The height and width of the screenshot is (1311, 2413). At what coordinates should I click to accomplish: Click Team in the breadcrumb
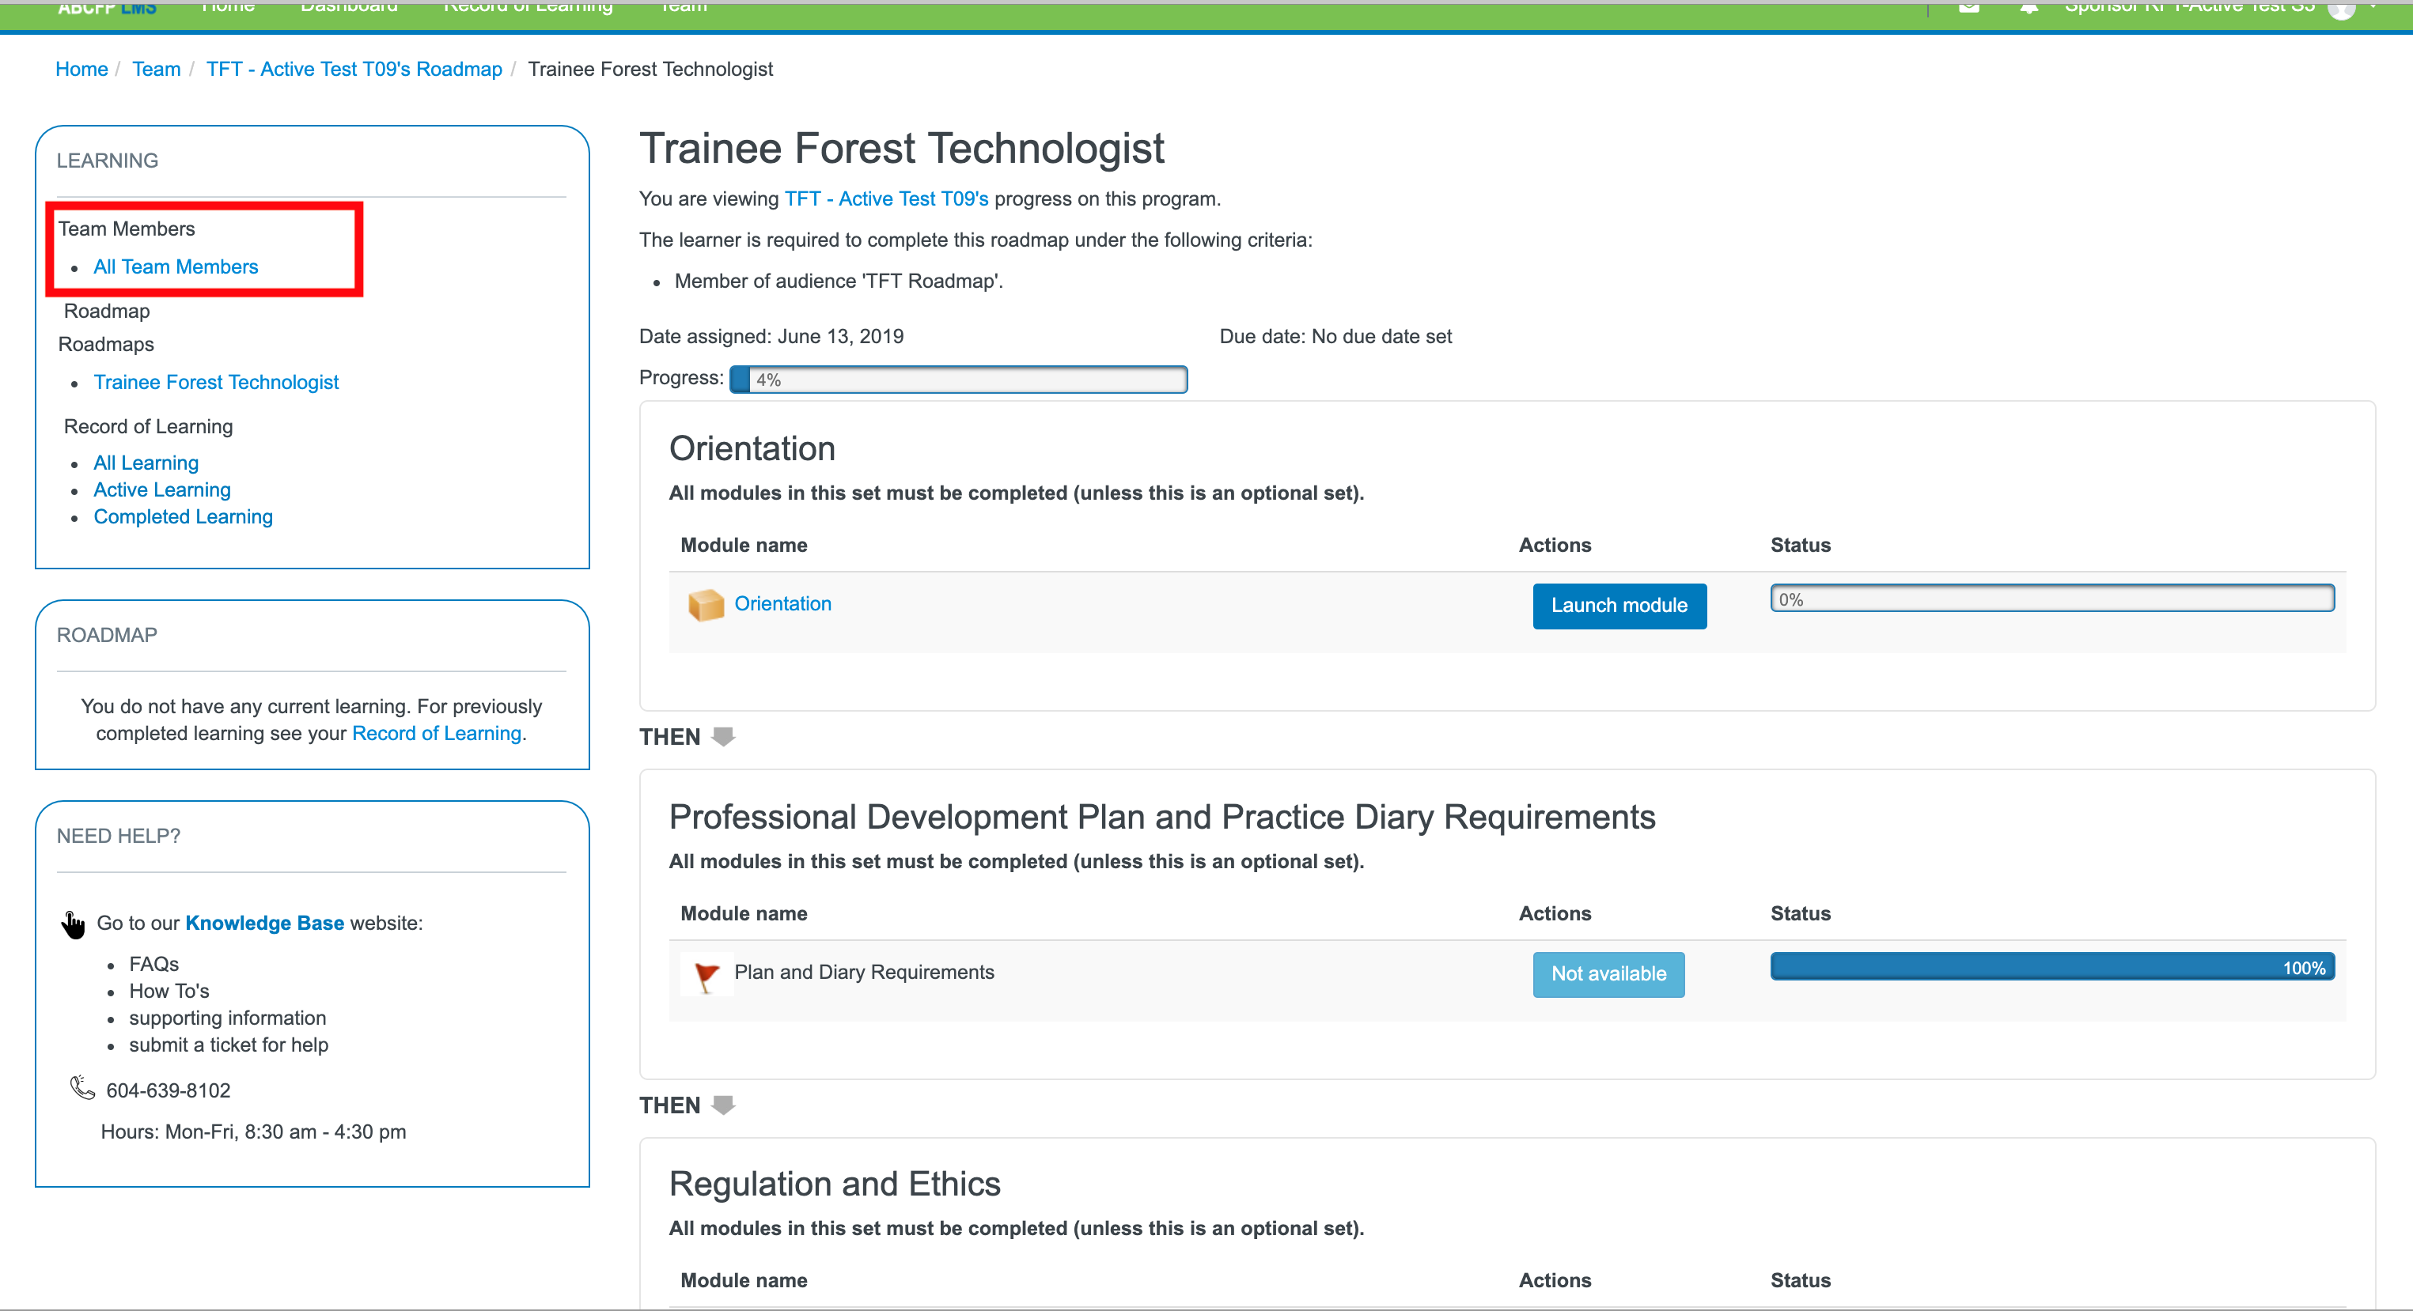[156, 70]
